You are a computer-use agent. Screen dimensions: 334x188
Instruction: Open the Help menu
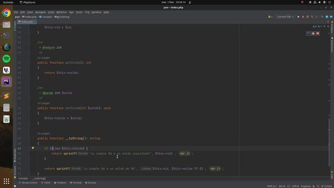[106, 12]
